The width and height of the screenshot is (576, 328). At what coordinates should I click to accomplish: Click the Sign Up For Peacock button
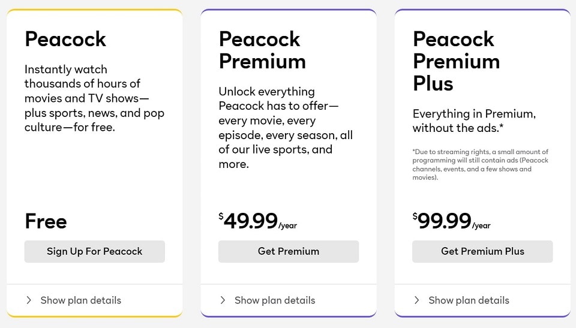pos(94,251)
